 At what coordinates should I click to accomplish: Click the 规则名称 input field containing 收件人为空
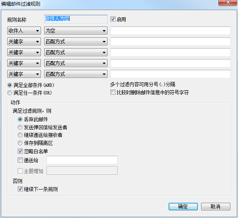(x=76, y=19)
